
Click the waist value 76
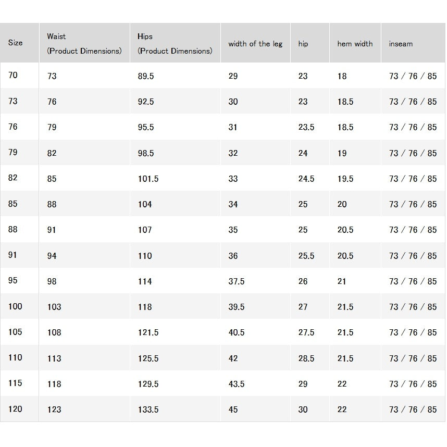[x=52, y=102]
